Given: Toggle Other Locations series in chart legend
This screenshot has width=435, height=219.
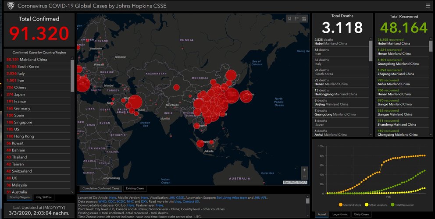Looking at the screenshot, I should tap(376, 205).
